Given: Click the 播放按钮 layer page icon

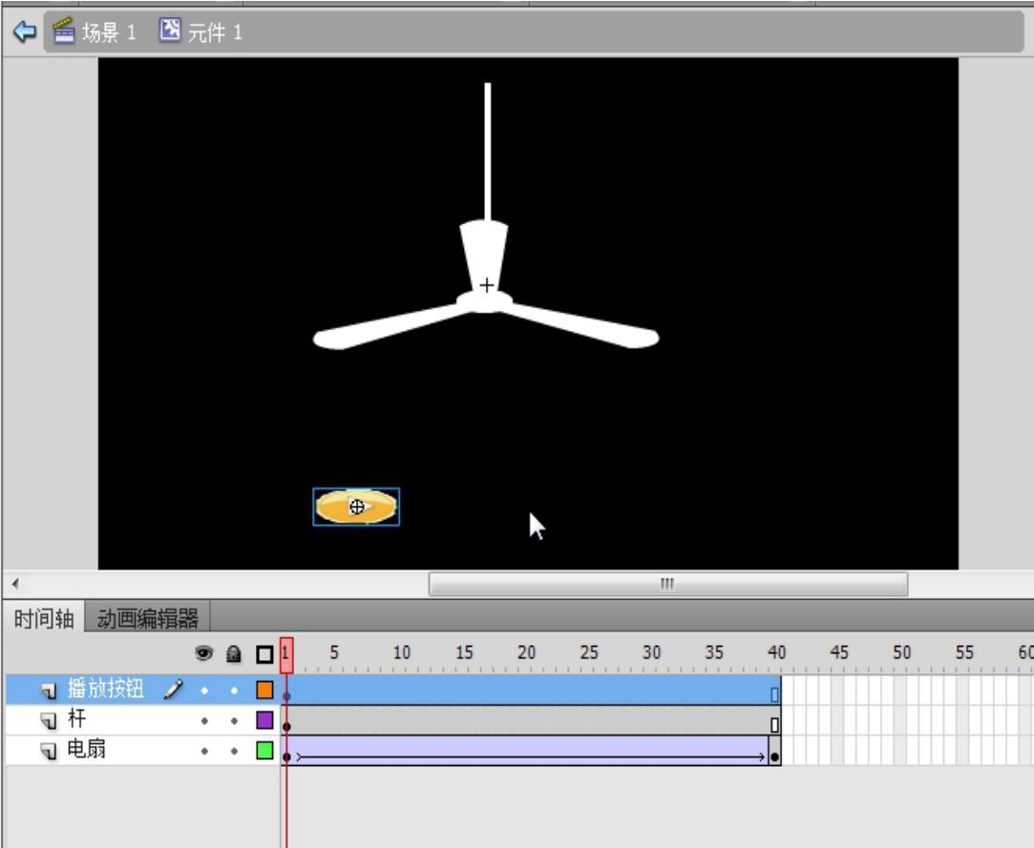Looking at the screenshot, I should tap(50, 690).
